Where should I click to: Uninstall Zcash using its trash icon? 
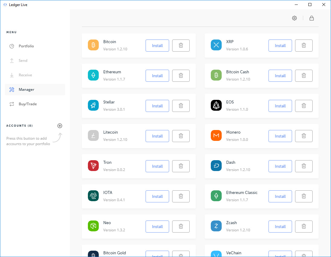click(x=304, y=227)
